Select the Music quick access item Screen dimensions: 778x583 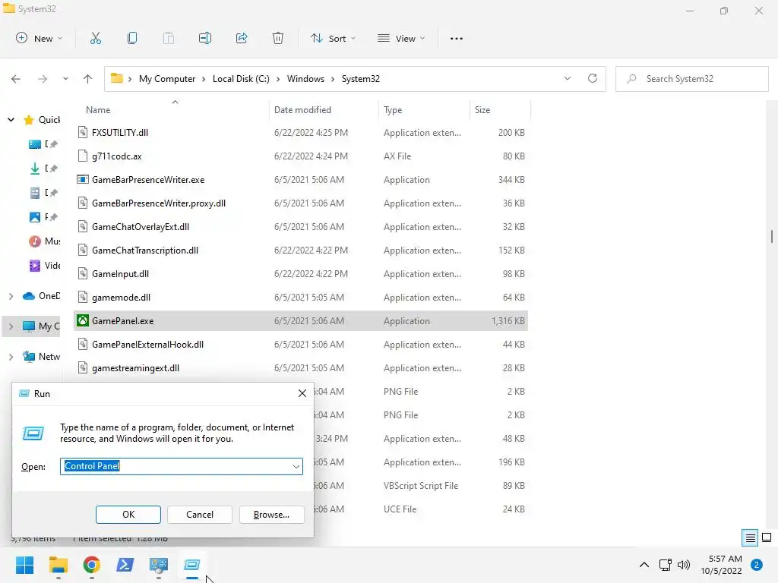point(45,241)
